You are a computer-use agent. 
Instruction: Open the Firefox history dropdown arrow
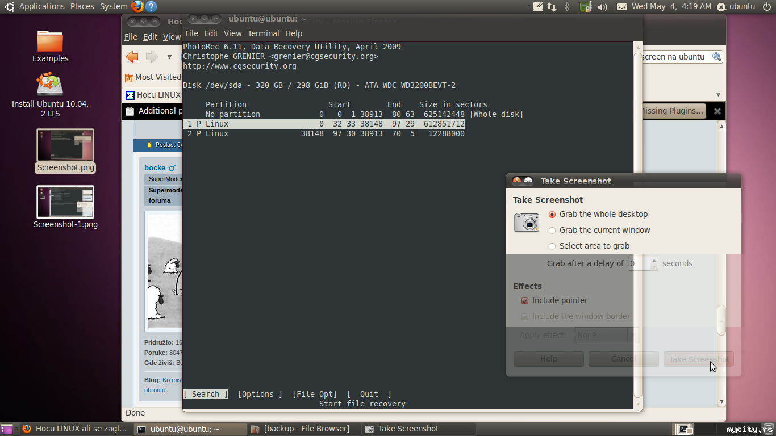[x=169, y=57]
